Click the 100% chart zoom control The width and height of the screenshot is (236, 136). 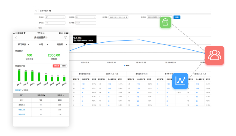[40, 28]
